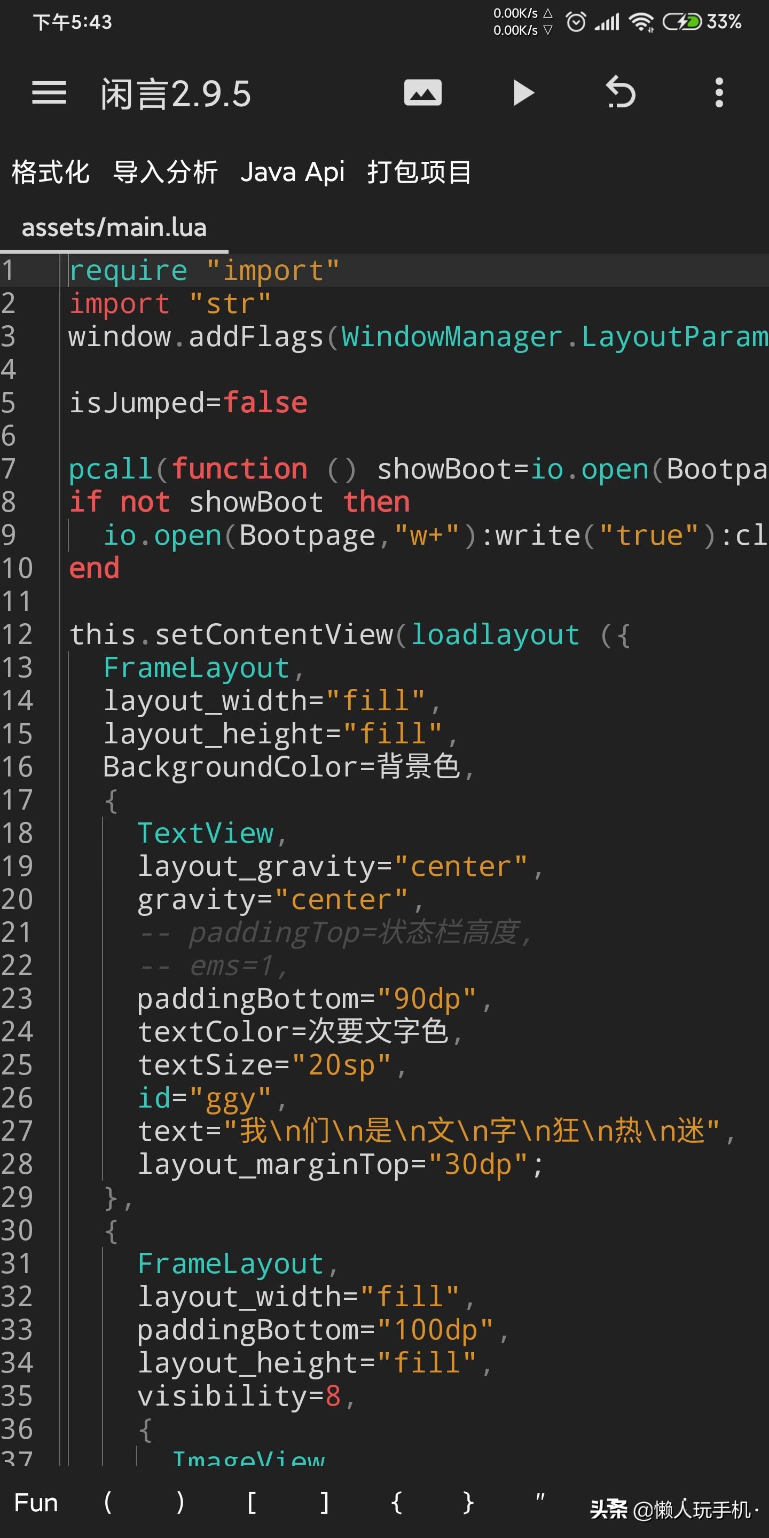
Task: Switch to assets/main.lua file tab
Action: click(114, 227)
